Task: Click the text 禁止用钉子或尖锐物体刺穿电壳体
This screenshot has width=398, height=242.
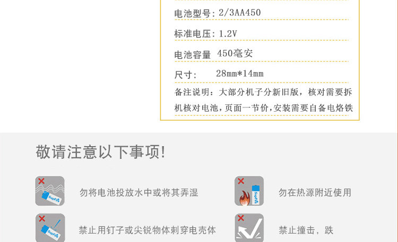Action: 147,230
